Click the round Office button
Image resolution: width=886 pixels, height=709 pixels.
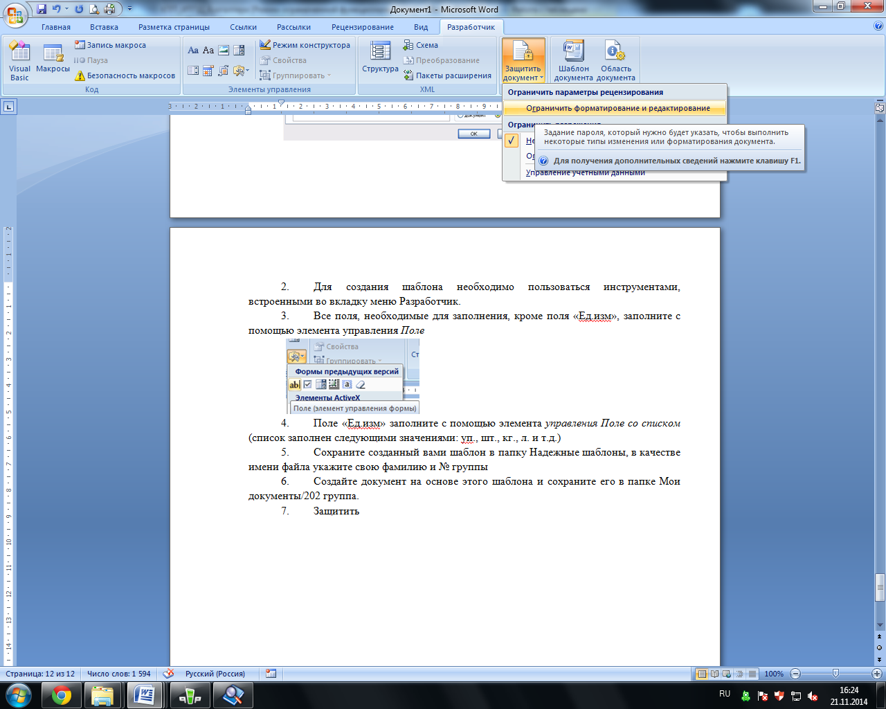point(15,15)
